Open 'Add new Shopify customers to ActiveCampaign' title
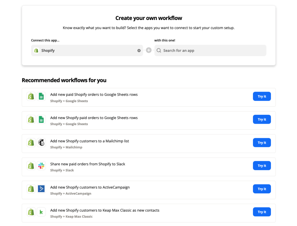 (x=90, y=187)
